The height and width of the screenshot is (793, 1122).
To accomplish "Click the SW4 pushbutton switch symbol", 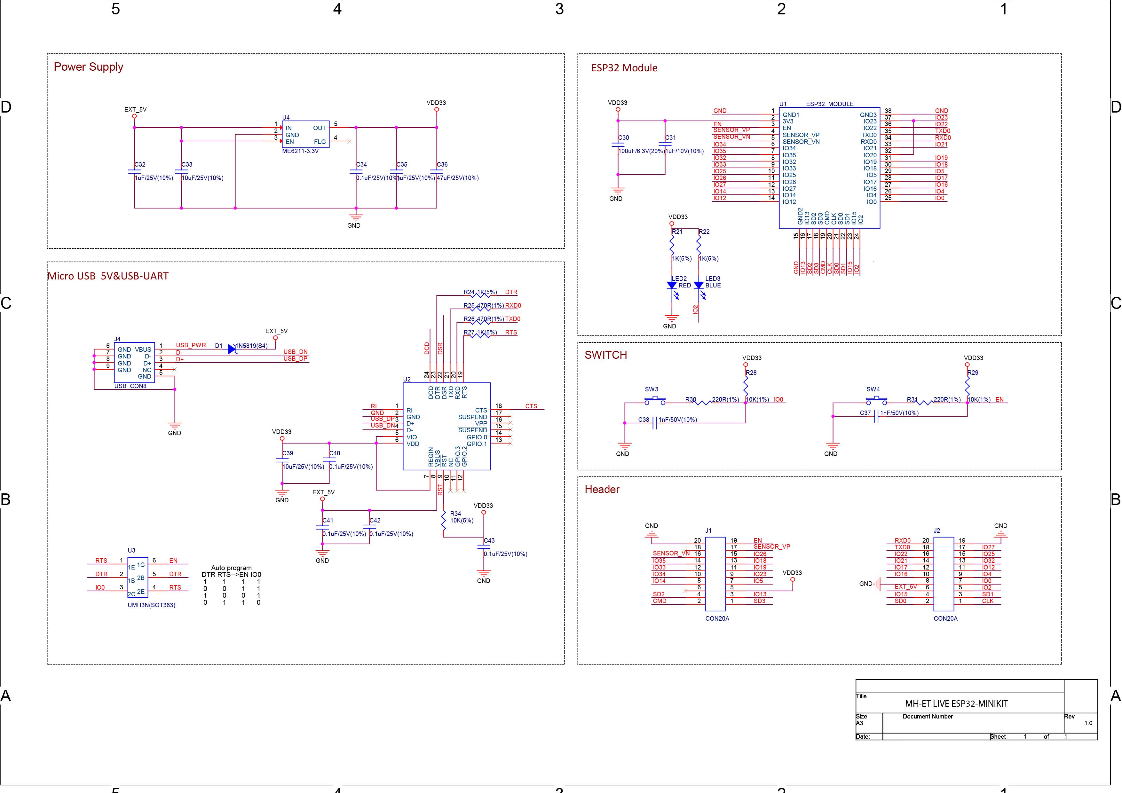I will [x=877, y=400].
